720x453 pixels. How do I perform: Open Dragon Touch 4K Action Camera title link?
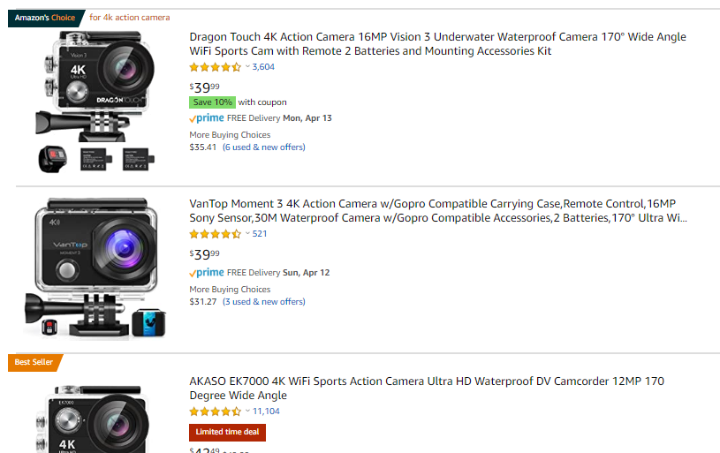[437, 43]
